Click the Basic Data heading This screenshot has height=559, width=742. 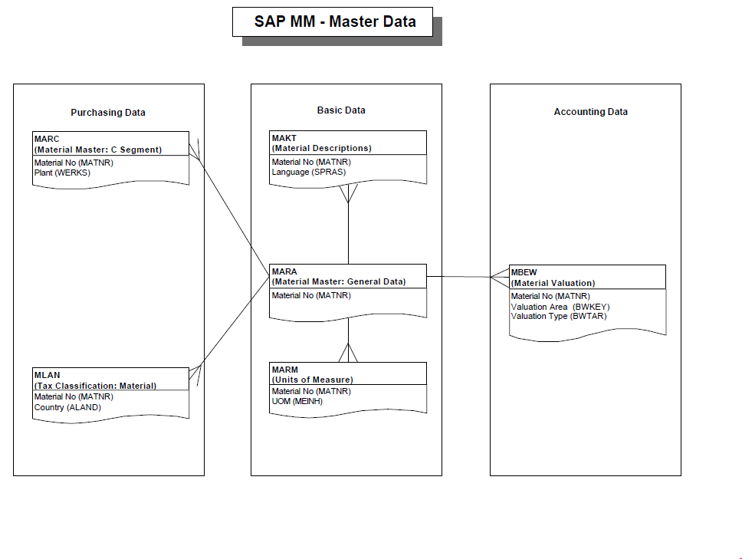pyautogui.click(x=341, y=110)
